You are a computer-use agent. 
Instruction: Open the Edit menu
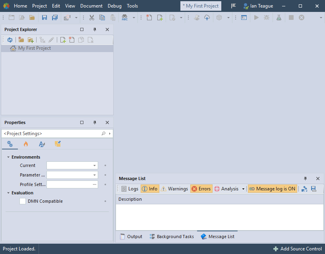click(56, 6)
